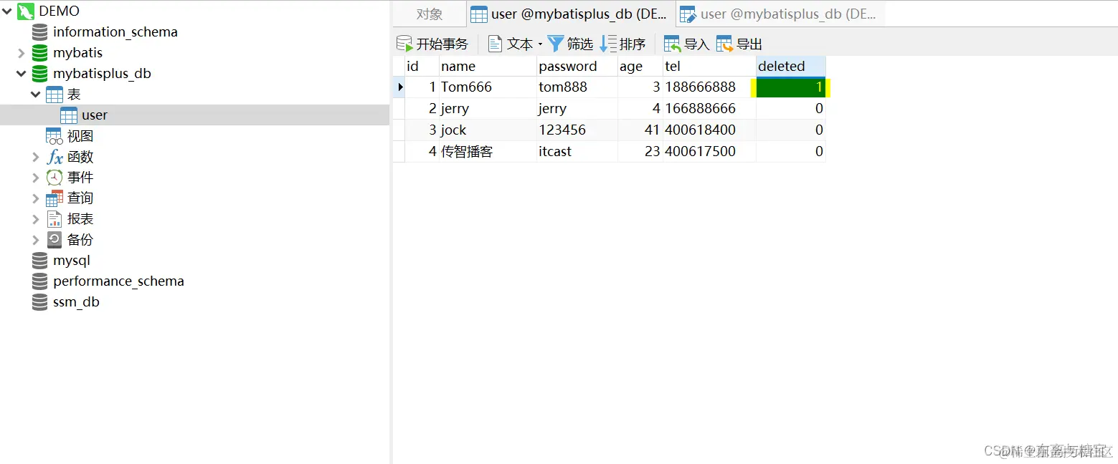Viewport: 1118px width, 464px height.
Task: Click the password column header
Action: click(577, 66)
